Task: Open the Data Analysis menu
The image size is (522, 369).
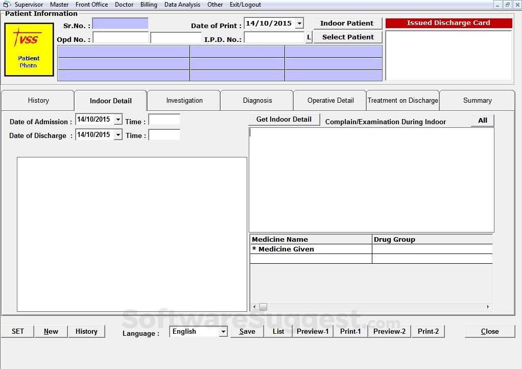Action: [182, 4]
